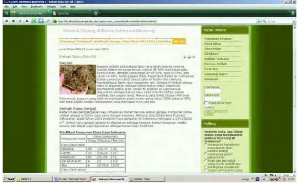Screen dimensions: 299x185
Task: Click the new tab plus icon
Action: tap(96, 13)
